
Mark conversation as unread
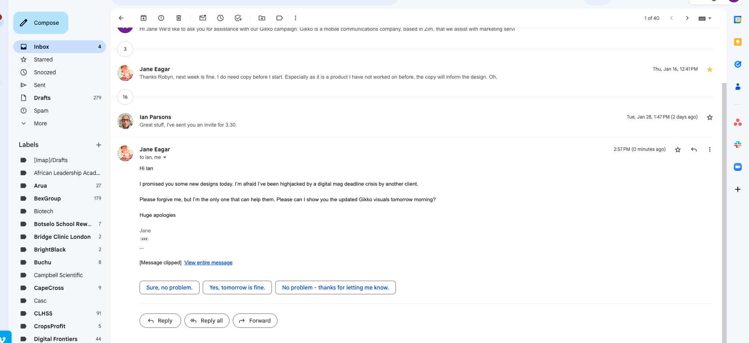[203, 18]
